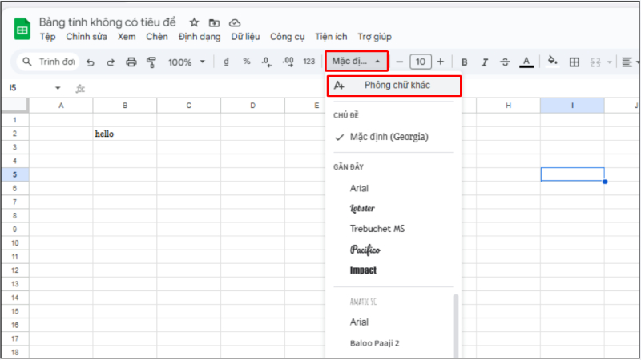The height and width of the screenshot is (360, 641).
Task: Apply currency format with the đ icon
Action: 226,62
